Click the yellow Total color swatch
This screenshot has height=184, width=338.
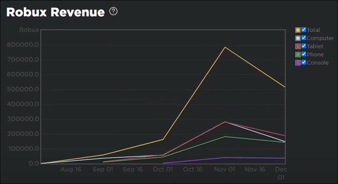coord(298,30)
